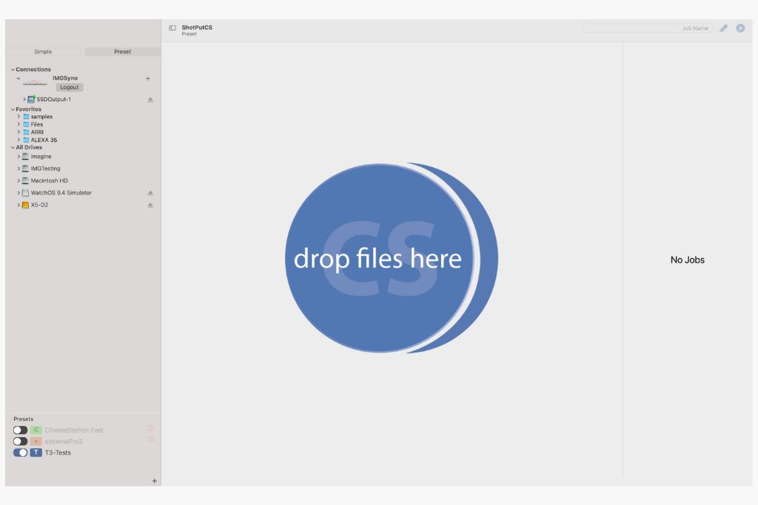Select the CinemaStation-Fast preset name
This screenshot has height=505, width=758.
[x=74, y=430]
